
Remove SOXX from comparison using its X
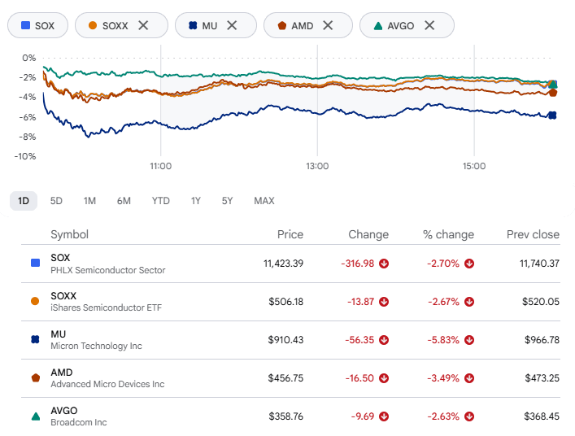(143, 25)
